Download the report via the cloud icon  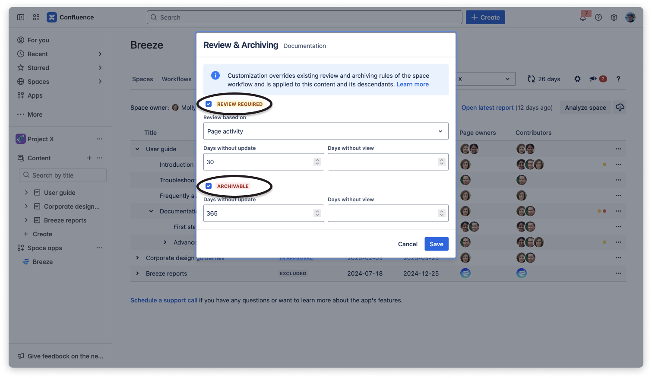620,108
